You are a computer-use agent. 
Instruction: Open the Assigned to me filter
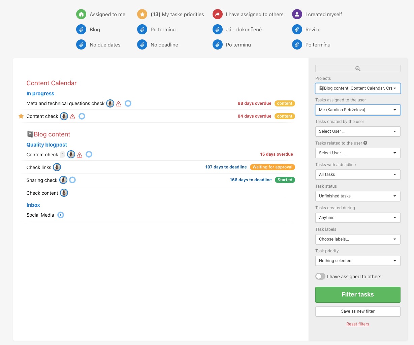coord(107,14)
